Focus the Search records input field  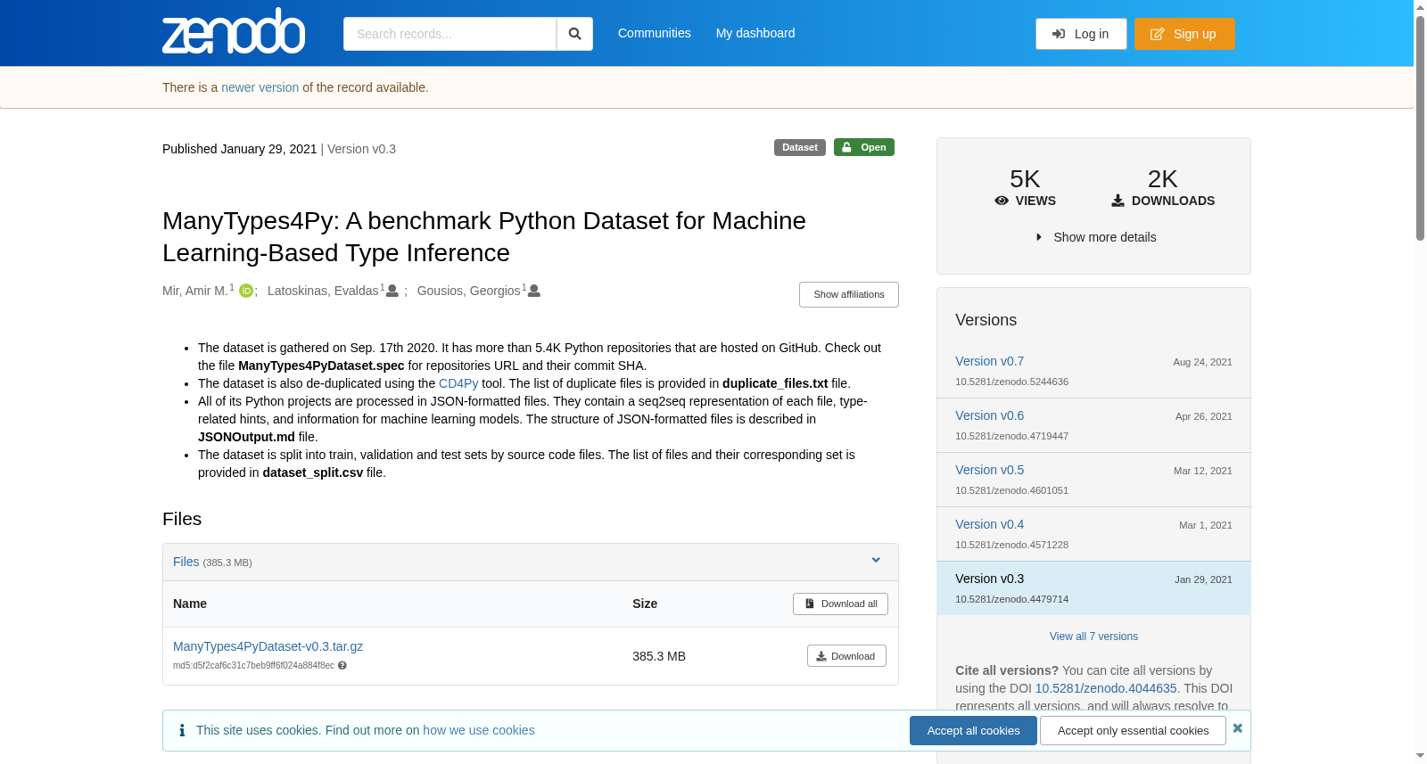[450, 34]
